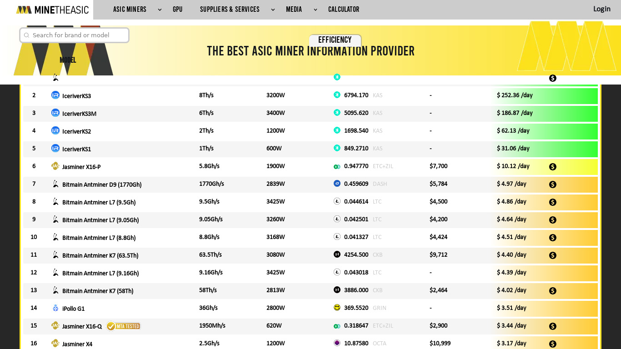The width and height of the screenshot is (621, 349).
Task: Click the iPollo G1 brand icon
Action: 55,308
